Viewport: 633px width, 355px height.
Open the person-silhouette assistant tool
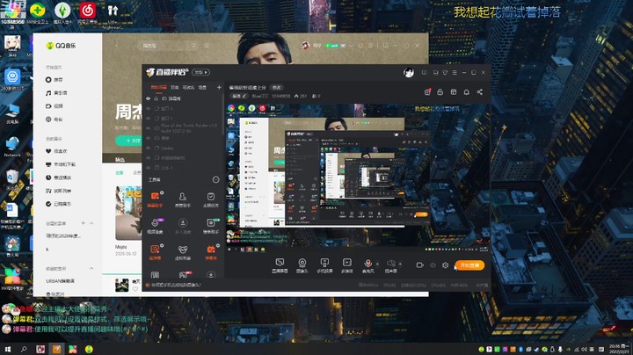pyautogui.click(x=183, y=199)
